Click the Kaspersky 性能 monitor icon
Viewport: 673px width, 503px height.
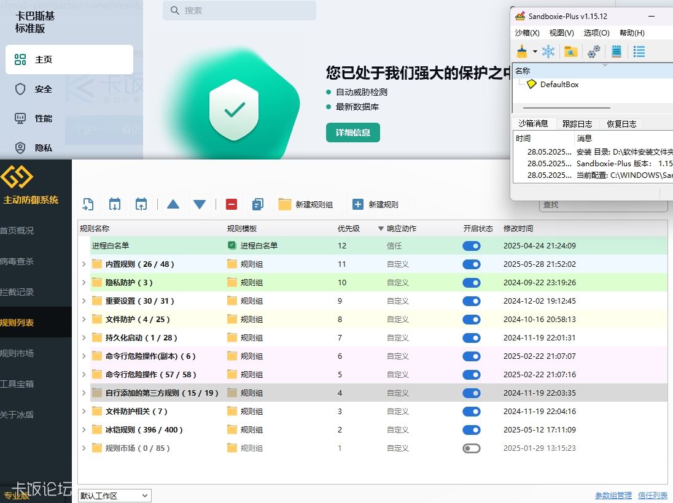pyautogui.click(x=20, y=118)
